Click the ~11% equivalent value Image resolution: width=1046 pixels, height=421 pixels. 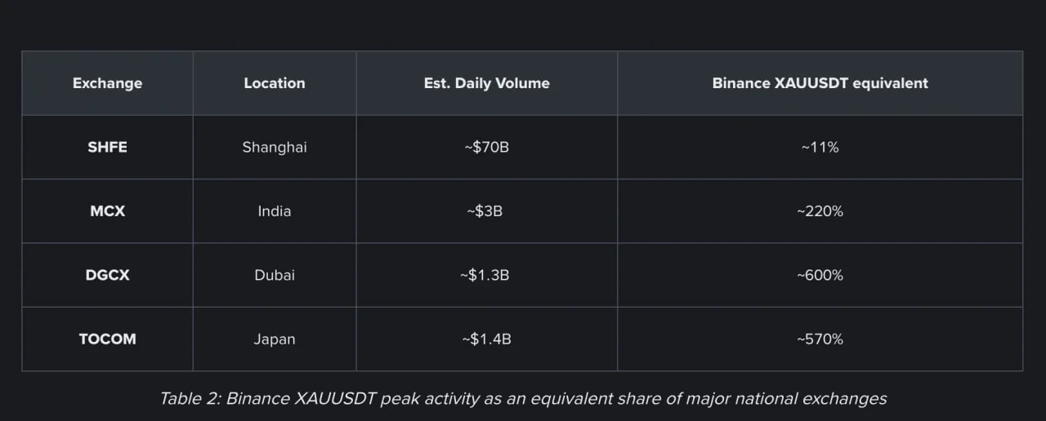820,148
